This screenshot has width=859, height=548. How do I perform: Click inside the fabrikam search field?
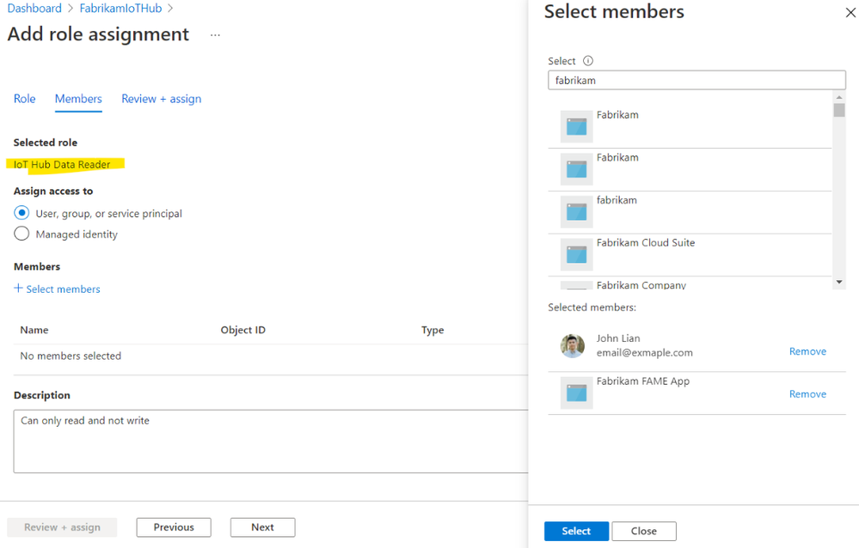point(696,80)
